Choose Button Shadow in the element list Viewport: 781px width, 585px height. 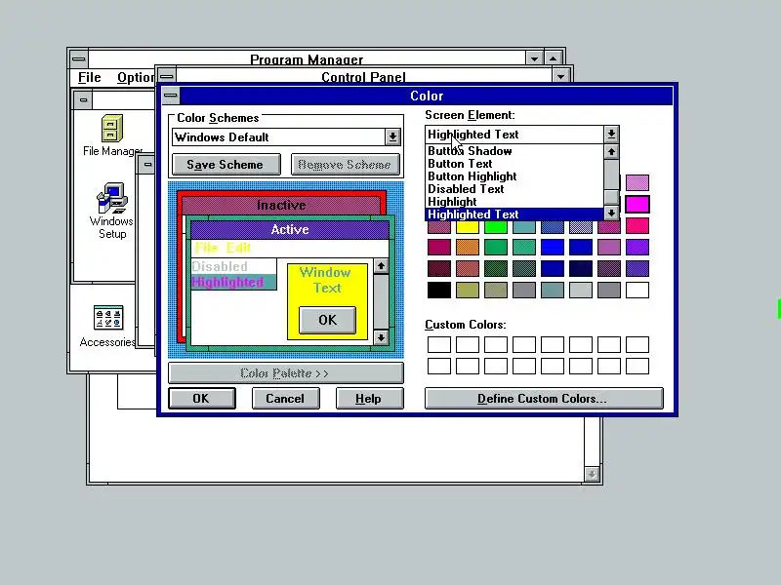click(x=514, y=151)
